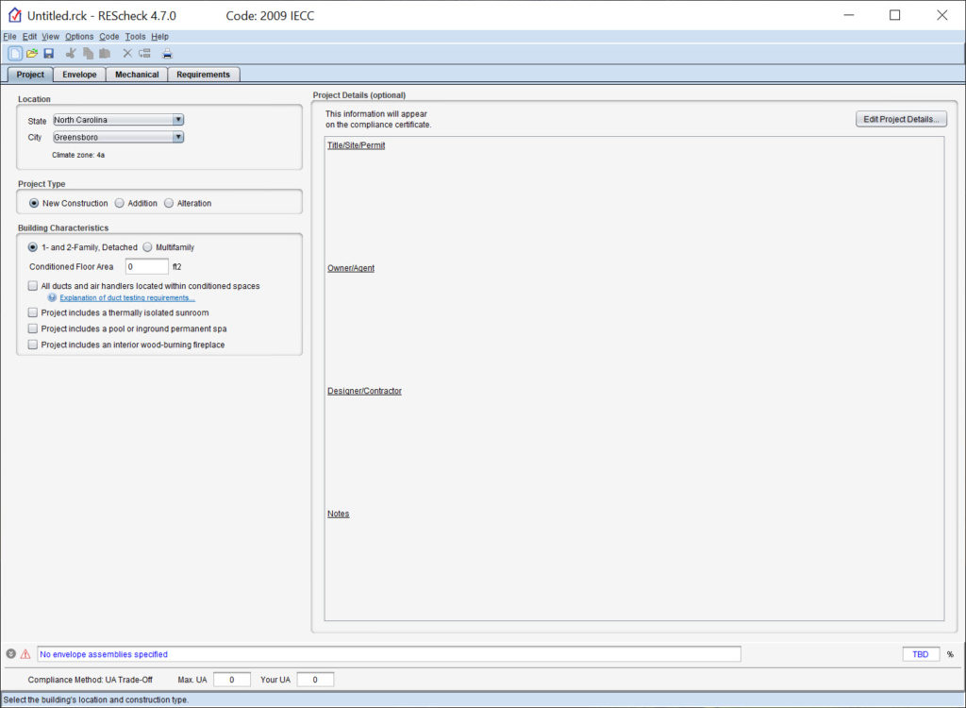Open the File menu
This screenshot has width=966, height=708.
pyautogui.click(x=9, y=37)
